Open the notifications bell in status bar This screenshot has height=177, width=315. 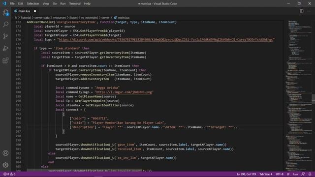[x=310, y=174]
